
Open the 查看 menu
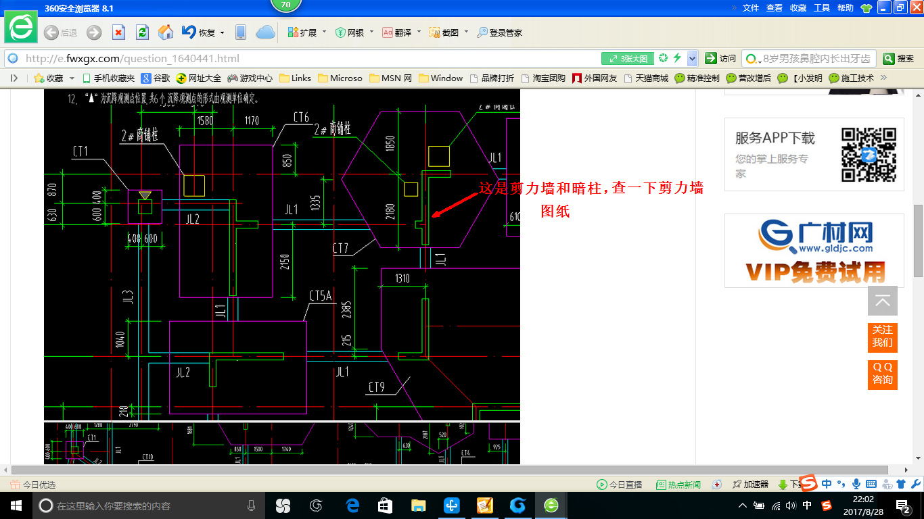pos(775,8)
